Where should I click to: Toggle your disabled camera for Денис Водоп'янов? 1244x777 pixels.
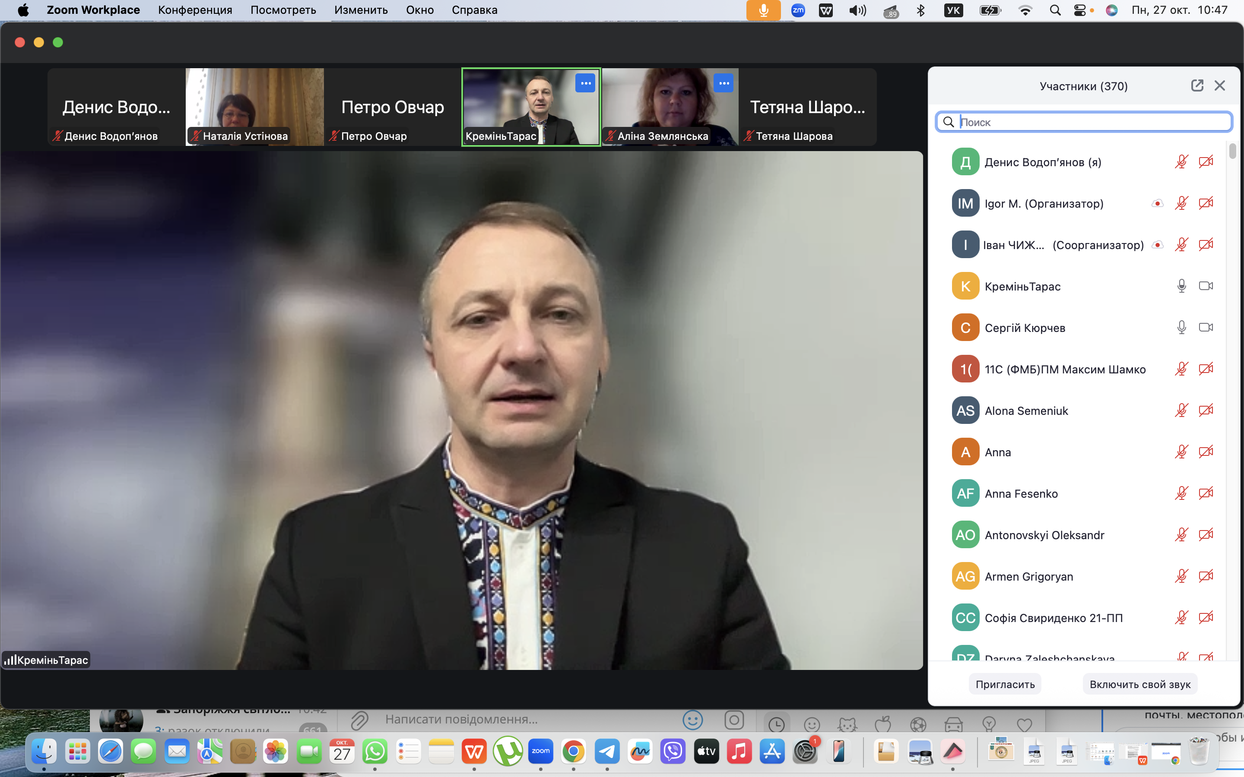pos(1206,162)
